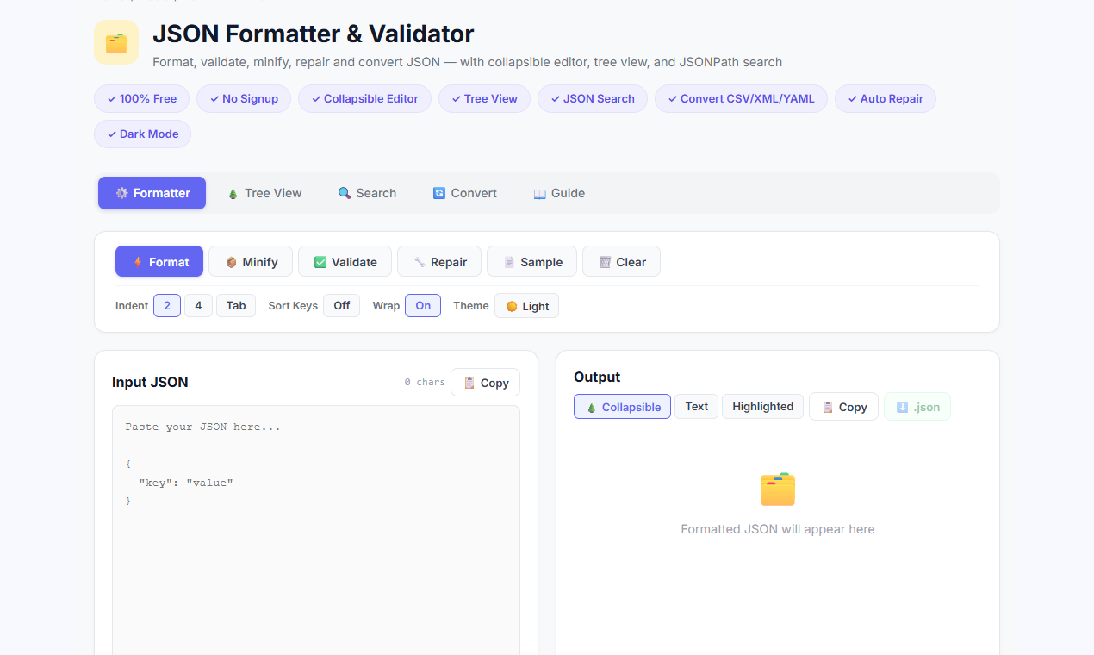Click the folder logo beside the page title
The height and width of the screenshot is (655, 1094).
tap(116, 42)
